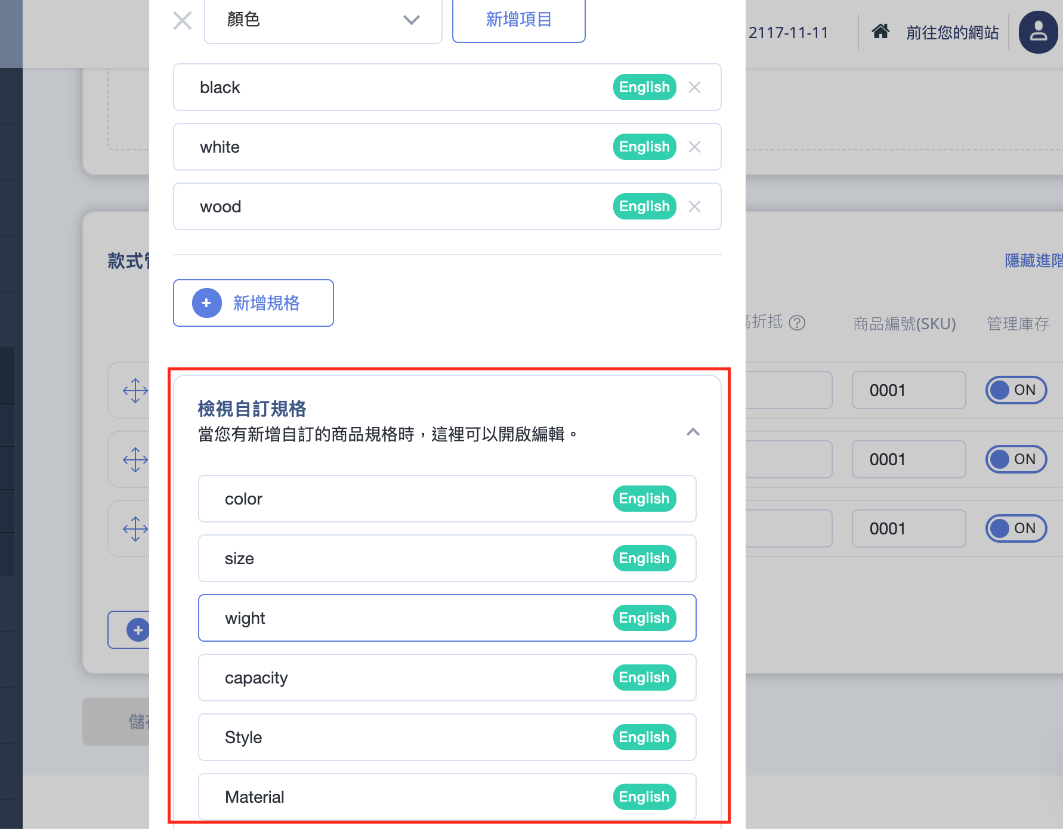Screen dimensions: 1063x829
Task: Click English badge on wood row
Action: point(644,206)
